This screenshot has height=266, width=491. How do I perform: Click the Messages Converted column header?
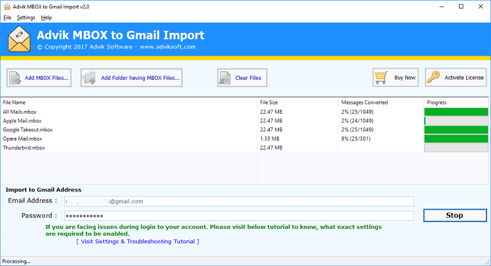pos(381,103)
